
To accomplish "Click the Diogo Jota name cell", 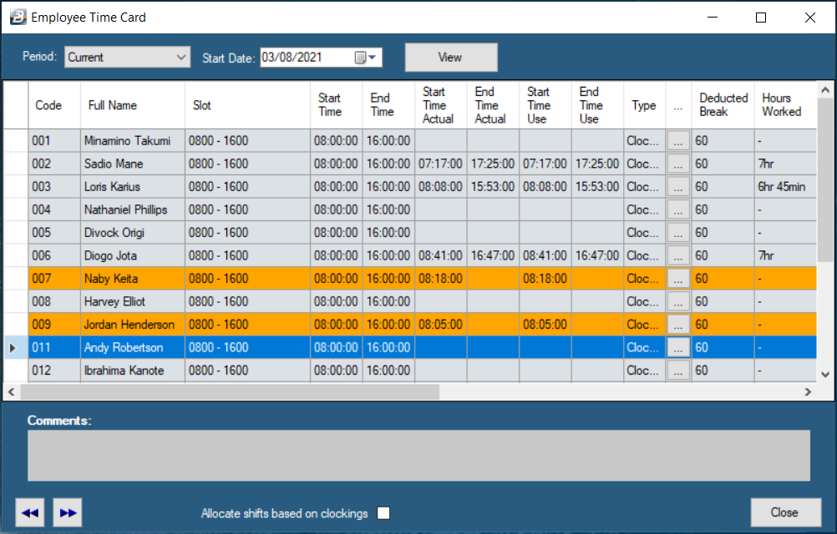I will 133,256.
